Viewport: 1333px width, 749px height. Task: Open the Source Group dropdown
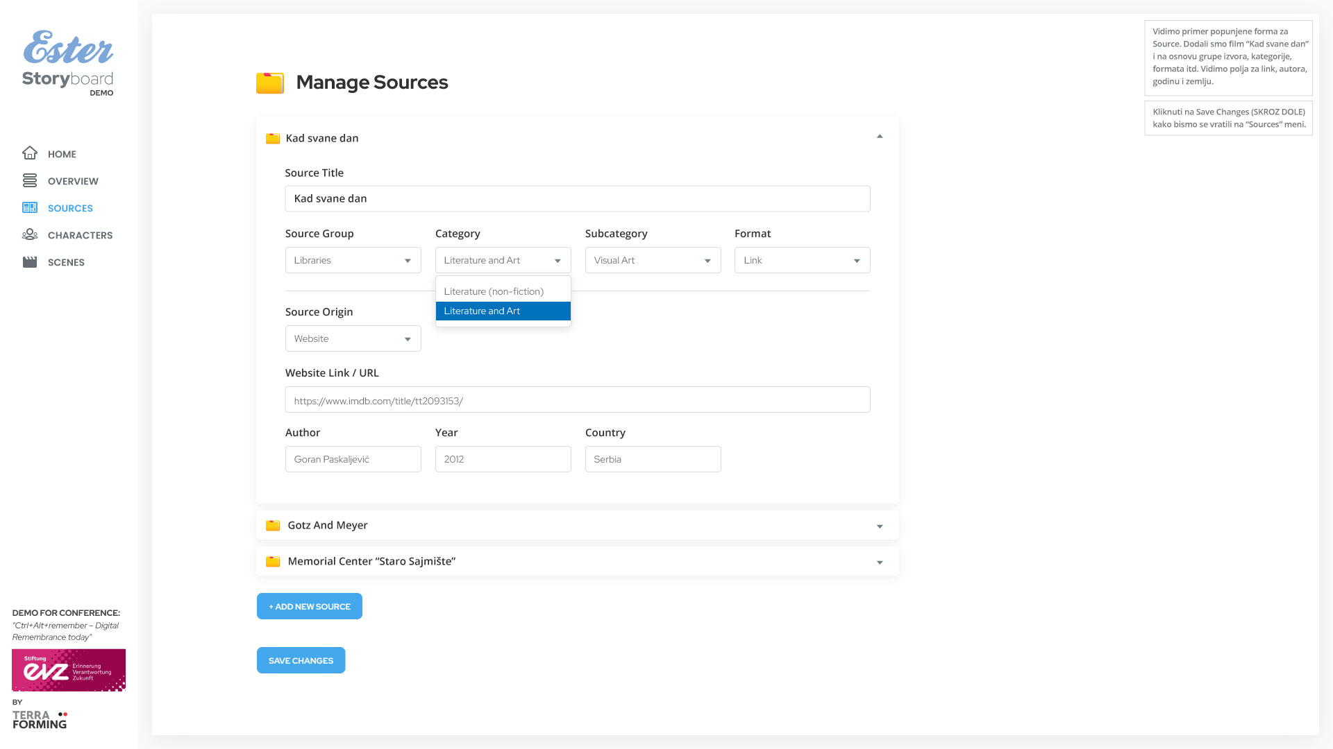(353, 260)
